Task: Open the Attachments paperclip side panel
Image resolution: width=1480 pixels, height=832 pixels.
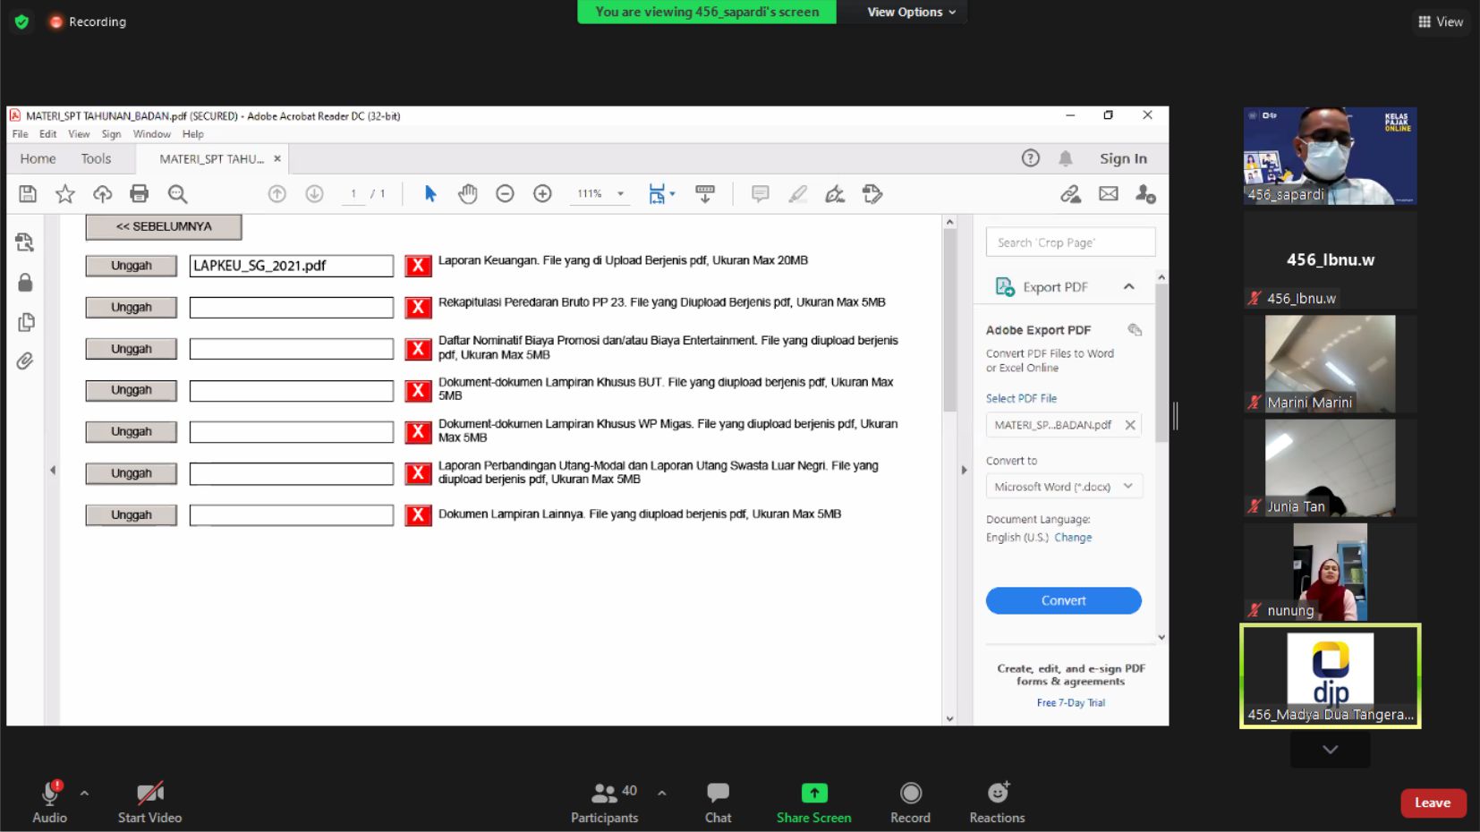Action: [25, 361]
